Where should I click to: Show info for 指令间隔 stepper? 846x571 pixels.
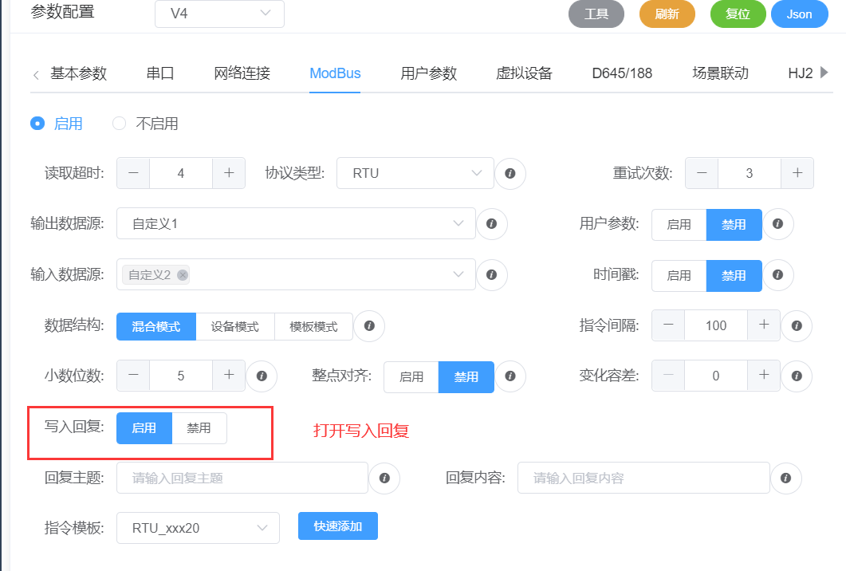(797, 325)
